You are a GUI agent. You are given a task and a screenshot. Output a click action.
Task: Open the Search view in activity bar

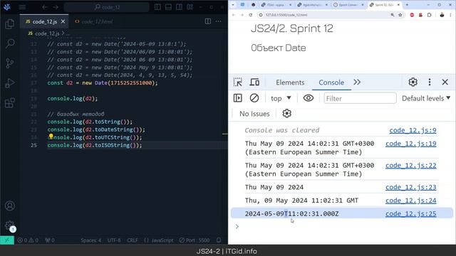coord(10,43)
